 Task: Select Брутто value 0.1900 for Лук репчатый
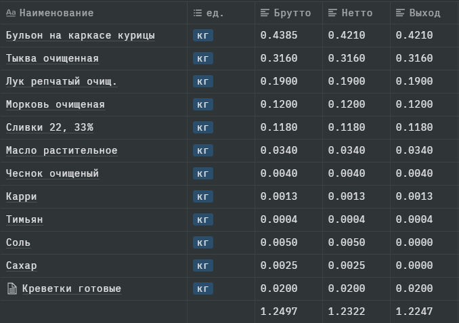[279, 81]
